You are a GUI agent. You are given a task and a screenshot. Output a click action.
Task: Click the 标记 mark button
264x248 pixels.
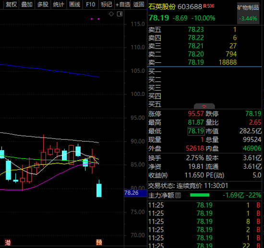[x=107, y=4]
